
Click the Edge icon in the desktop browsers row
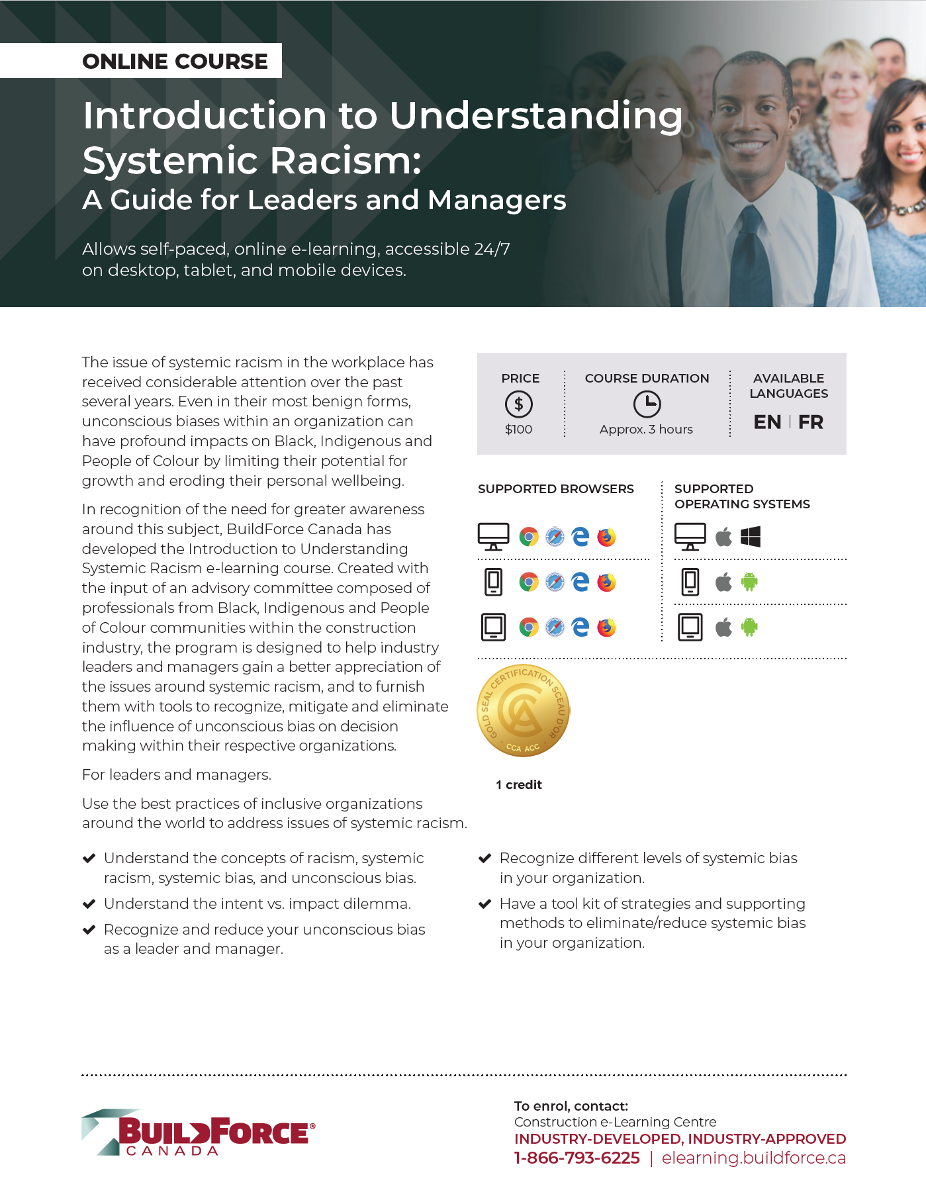[580, 537]
